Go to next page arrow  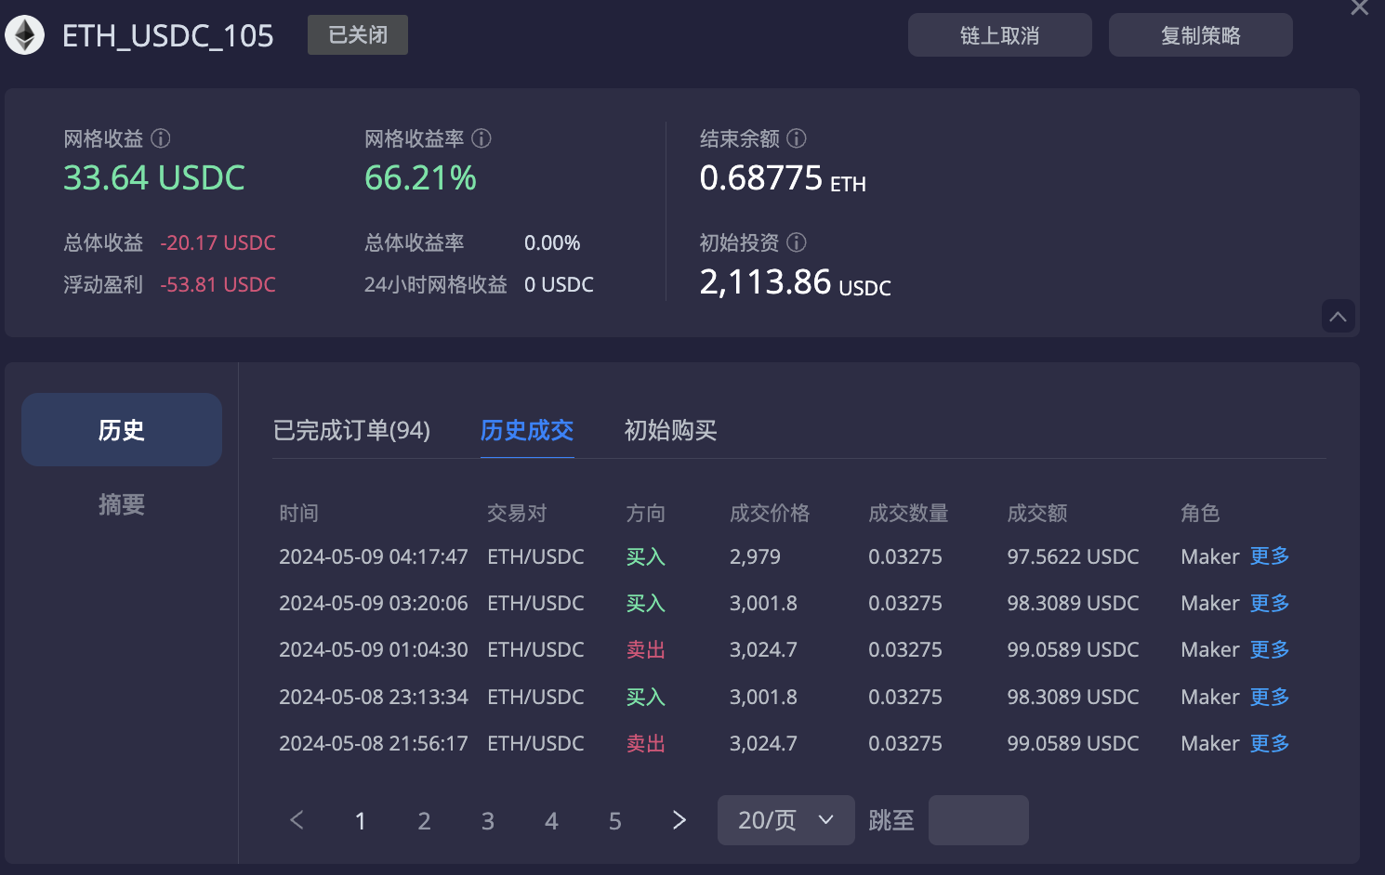pos(679,820)
